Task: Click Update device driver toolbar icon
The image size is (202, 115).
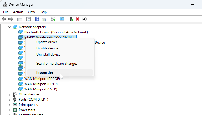Action: pos(53,19)
